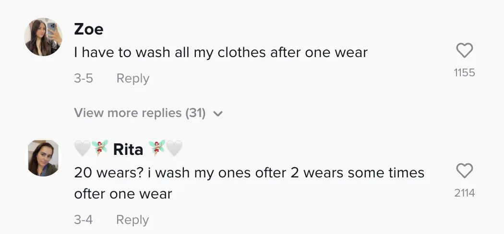Reply to Zoe's comment

point(132,78)
